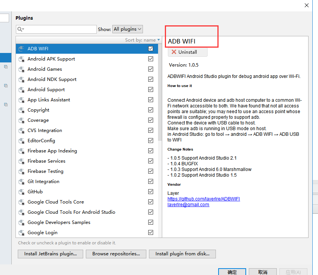Viewport: 318px width, 275px height.
Task: Toggle the Git Integration checkbox
Action: click(151, 182)
